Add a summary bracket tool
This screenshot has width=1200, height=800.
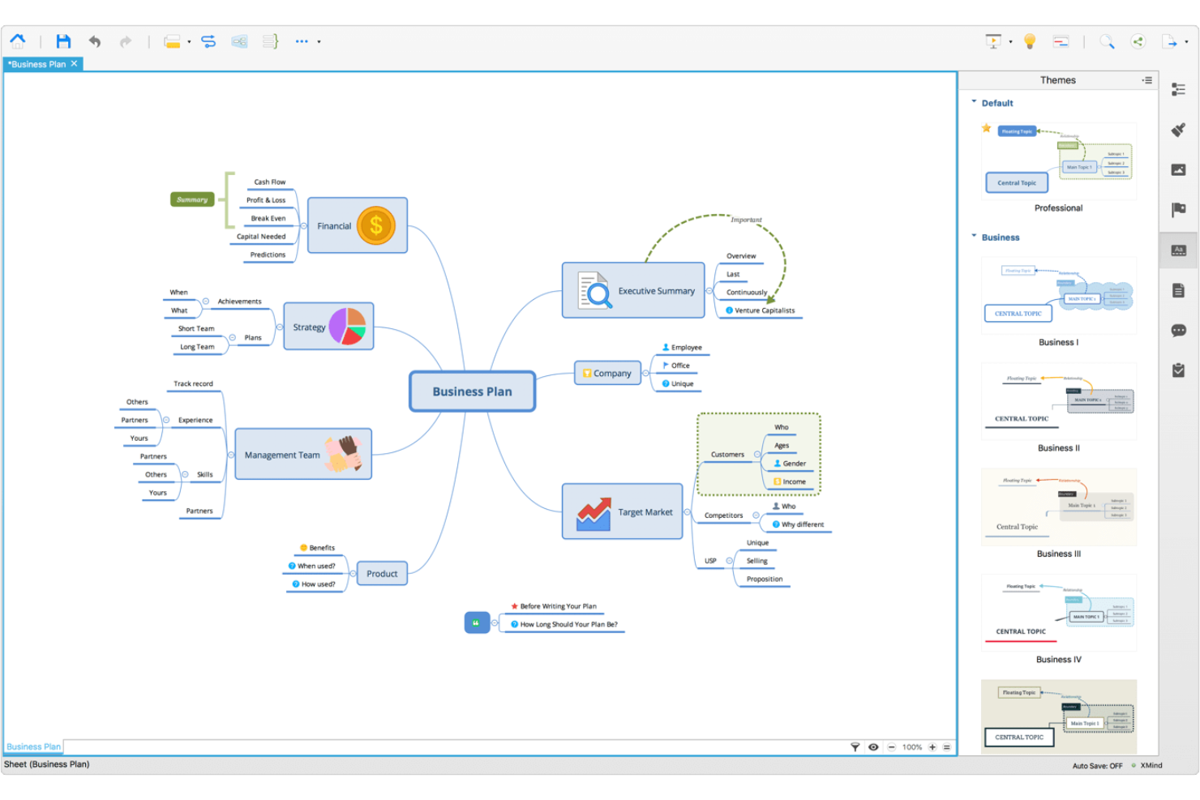click(x=270, y=41)
